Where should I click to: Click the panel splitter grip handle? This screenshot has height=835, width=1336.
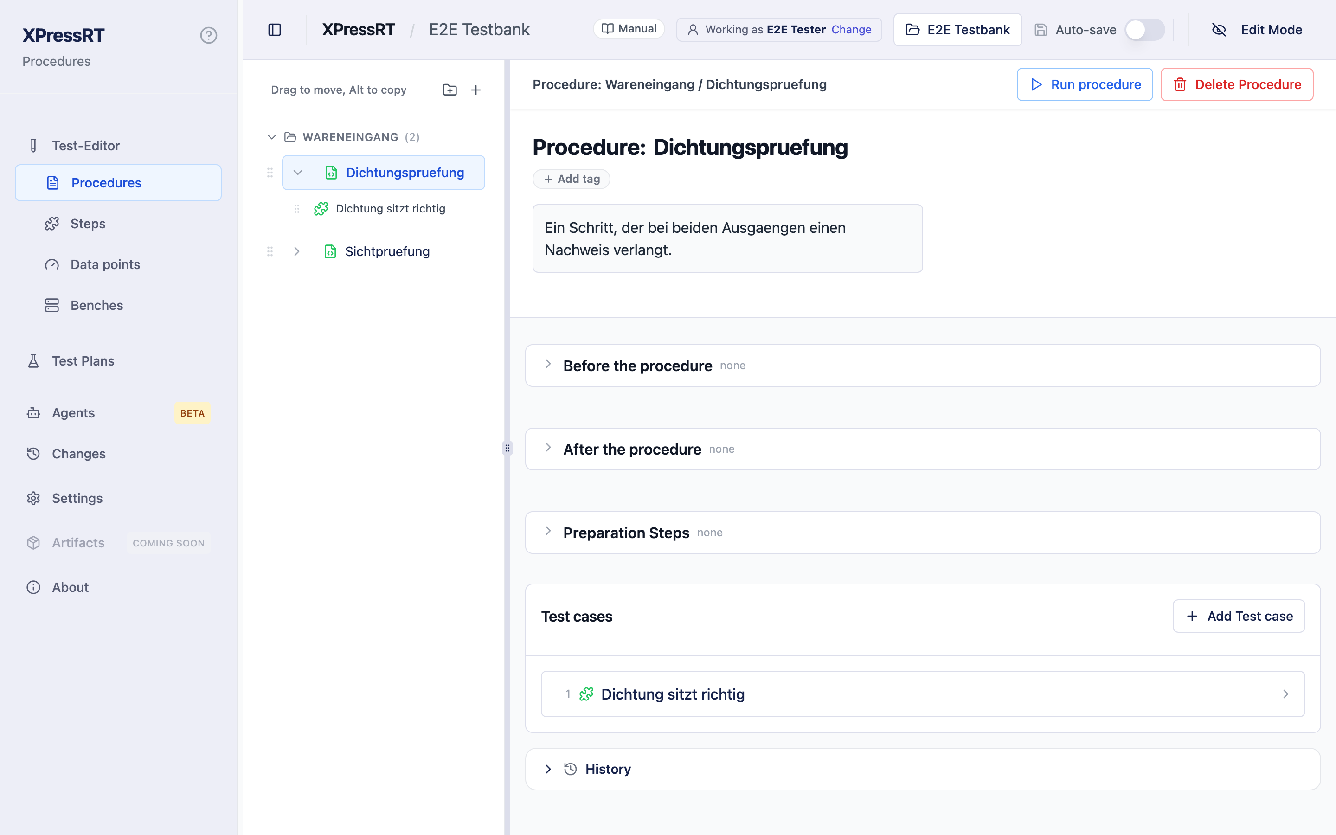click(x=507, y=448)
